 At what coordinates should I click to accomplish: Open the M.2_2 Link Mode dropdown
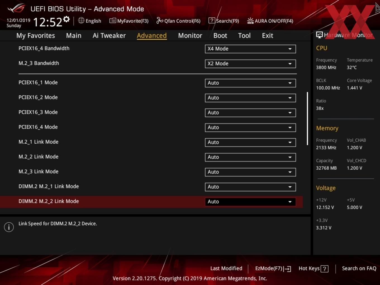pyautogui.click(x=250, y=157)
